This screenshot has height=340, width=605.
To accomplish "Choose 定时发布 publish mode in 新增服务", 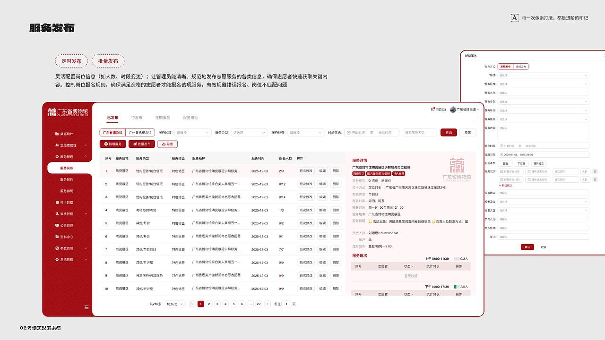I will click(521, 67).
